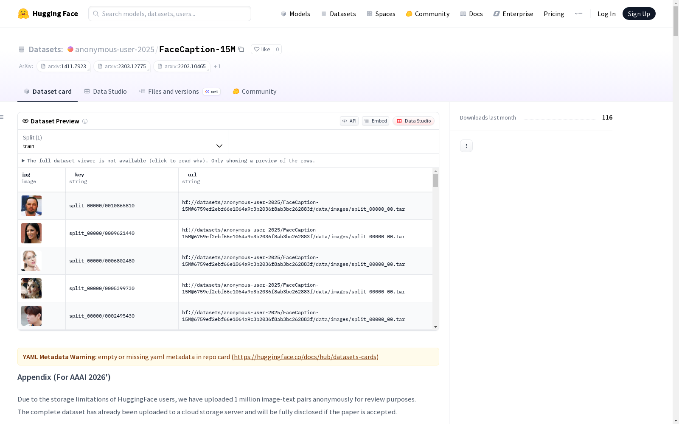679x424 pixels.
Task: Click the url cell in the 0010865810 row
Action: [306, 206]
